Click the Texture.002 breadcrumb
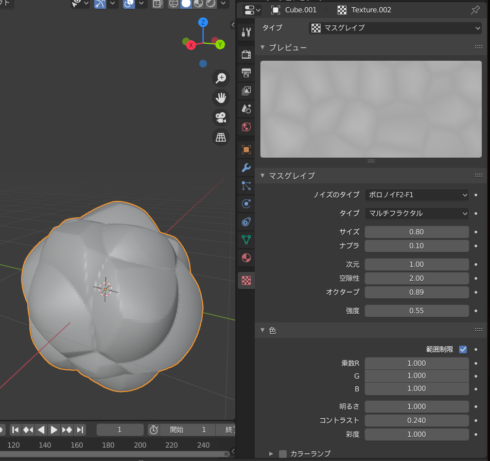The height and width of the screenshot is (461, 490). [364, 10]
